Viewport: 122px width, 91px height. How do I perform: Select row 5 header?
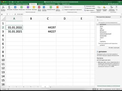point(3,40)
